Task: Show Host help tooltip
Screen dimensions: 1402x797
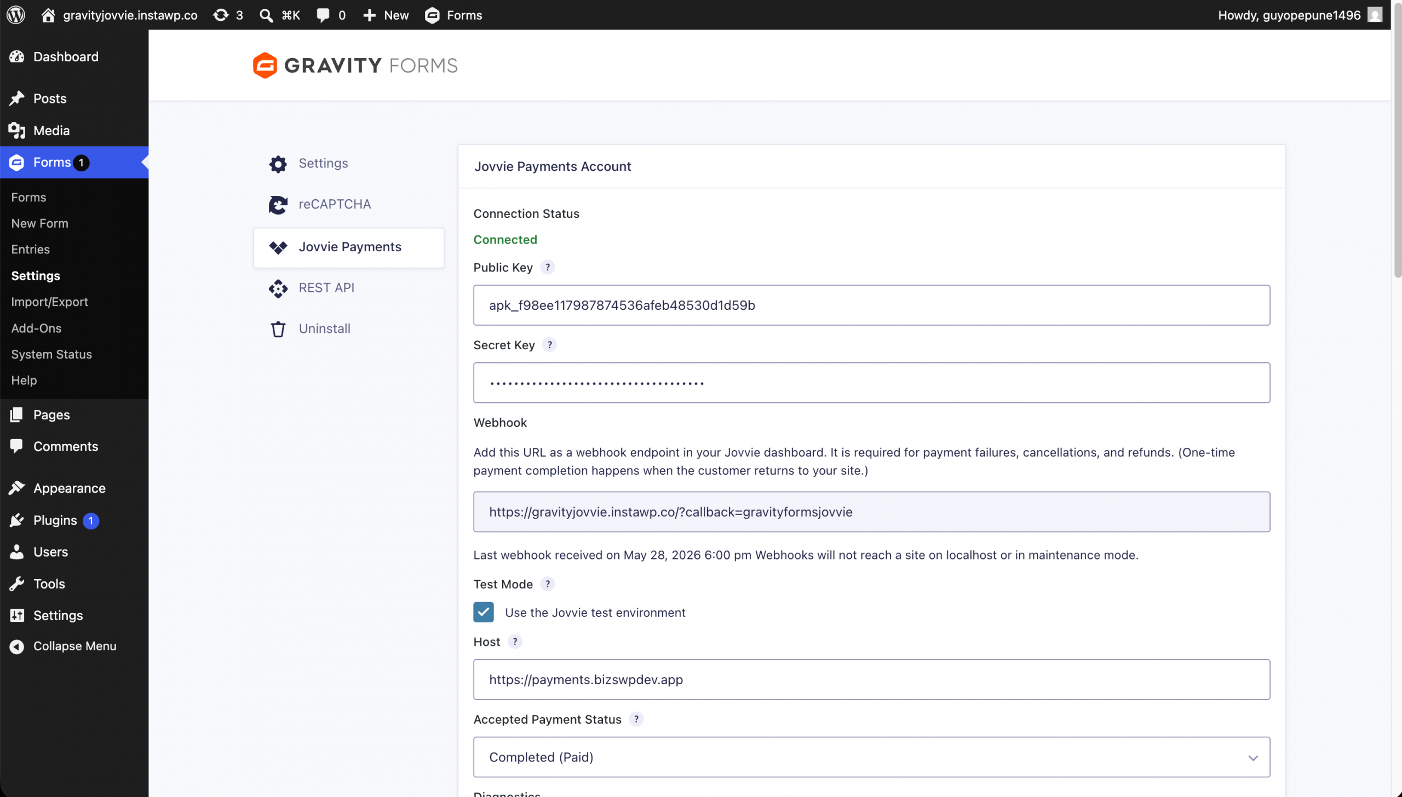Action: click(515, 642)
